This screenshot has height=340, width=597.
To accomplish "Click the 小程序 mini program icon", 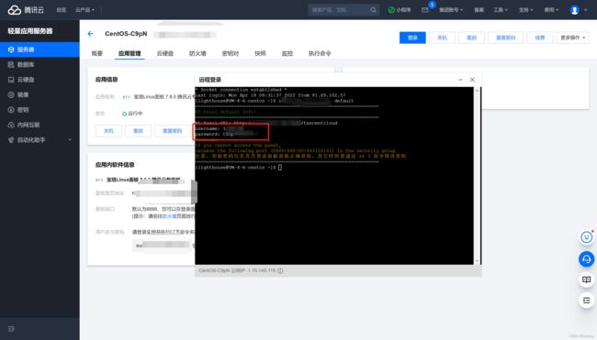I will pos(391,10).
